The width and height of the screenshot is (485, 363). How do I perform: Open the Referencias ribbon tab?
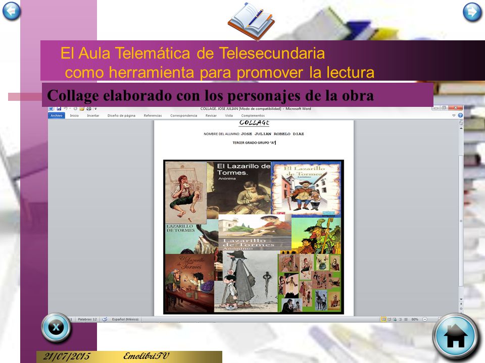[153, 115]
